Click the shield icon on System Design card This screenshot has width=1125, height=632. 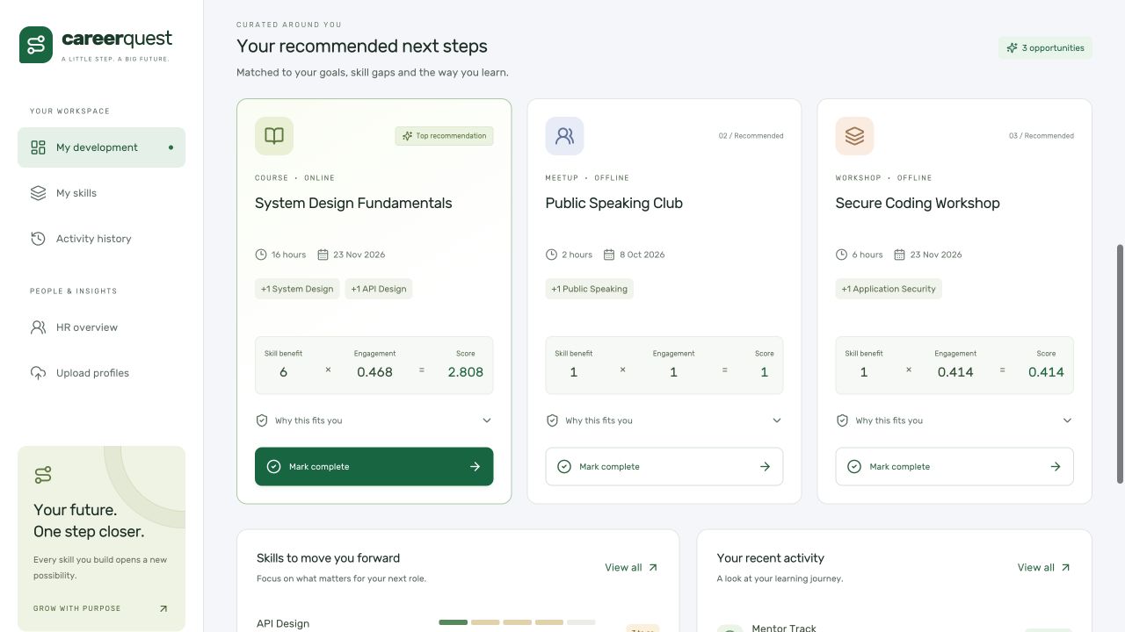click(261, 420)
